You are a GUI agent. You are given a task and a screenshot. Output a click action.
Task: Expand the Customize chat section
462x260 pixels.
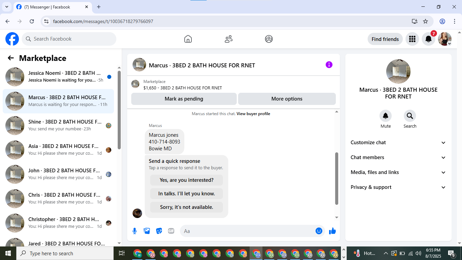(x=398, y=143)
